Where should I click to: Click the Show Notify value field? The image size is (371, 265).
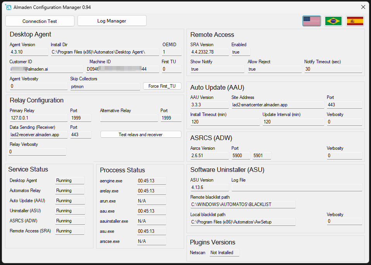coord(217,69)
